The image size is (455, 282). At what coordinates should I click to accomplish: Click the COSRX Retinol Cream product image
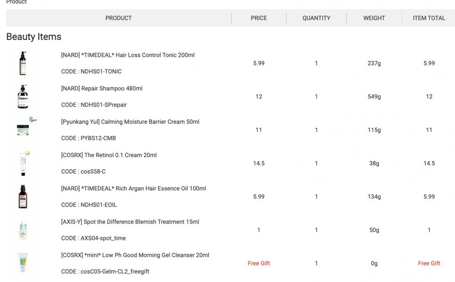22,163
